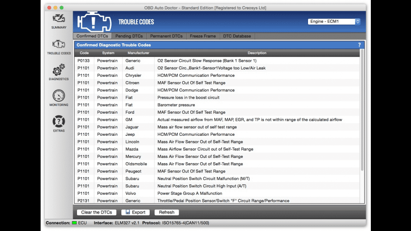Sort by Manufacturer column header
The width and height of the screenshot is (411, 231).
[x=138, y=53]
